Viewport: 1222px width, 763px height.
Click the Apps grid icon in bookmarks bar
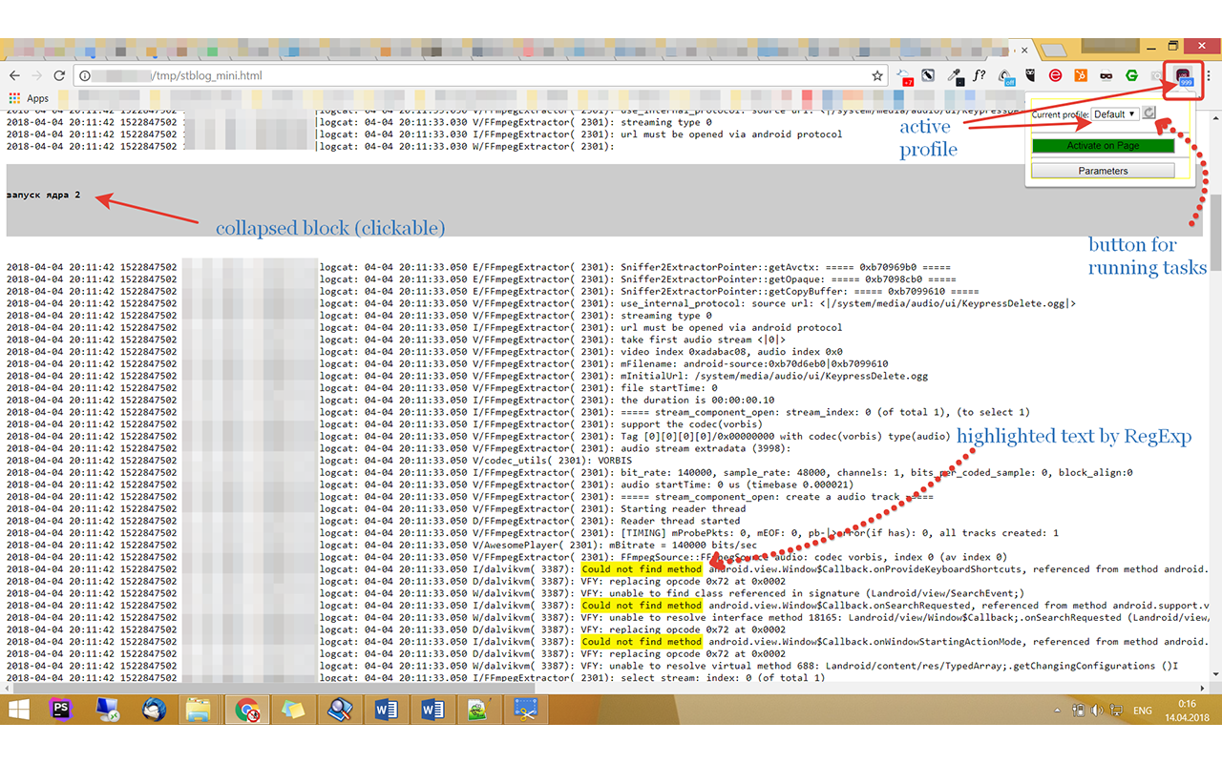(x=14, y=98)
